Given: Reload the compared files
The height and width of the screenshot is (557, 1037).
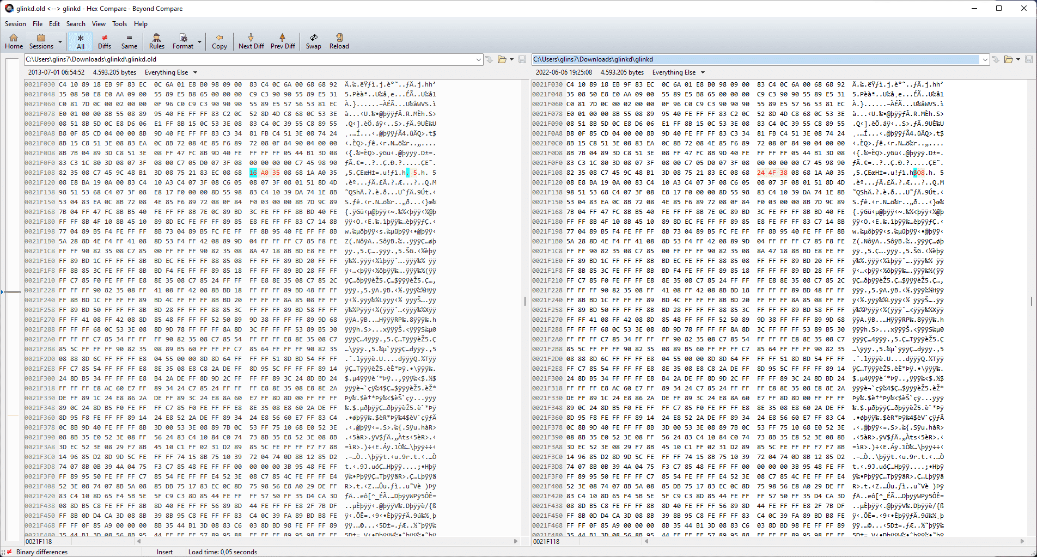Looking at the screenshot, I should (339, 41).
